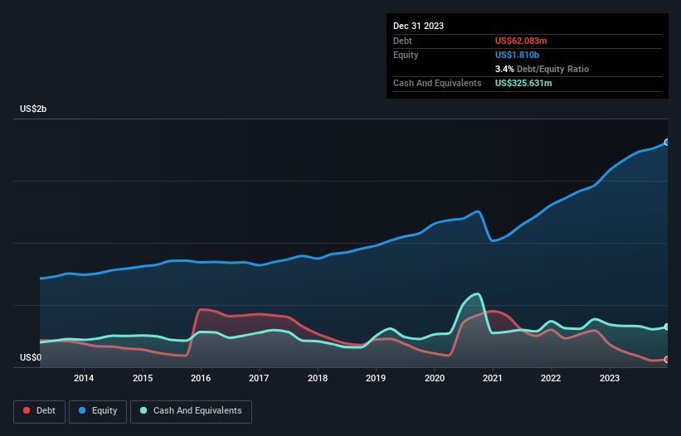The width and height of the screenshot is (681, 436).
Task: Click the 2021 x-axis label
Action: [x=493, y=378]
